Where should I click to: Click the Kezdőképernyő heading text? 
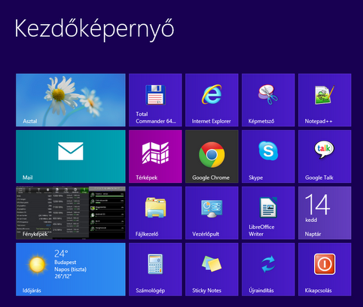[x=94, y=29]
